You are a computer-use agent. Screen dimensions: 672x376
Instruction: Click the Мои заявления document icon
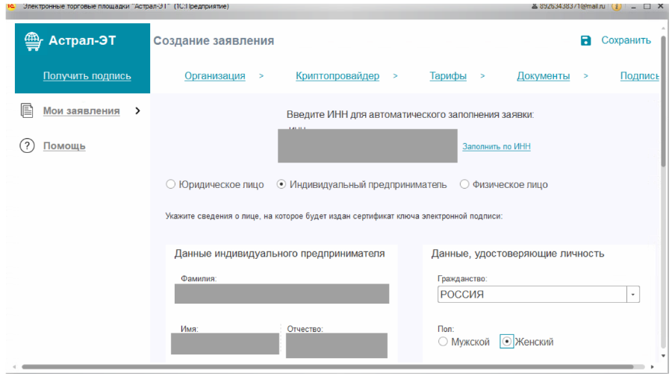click(27, 110)
